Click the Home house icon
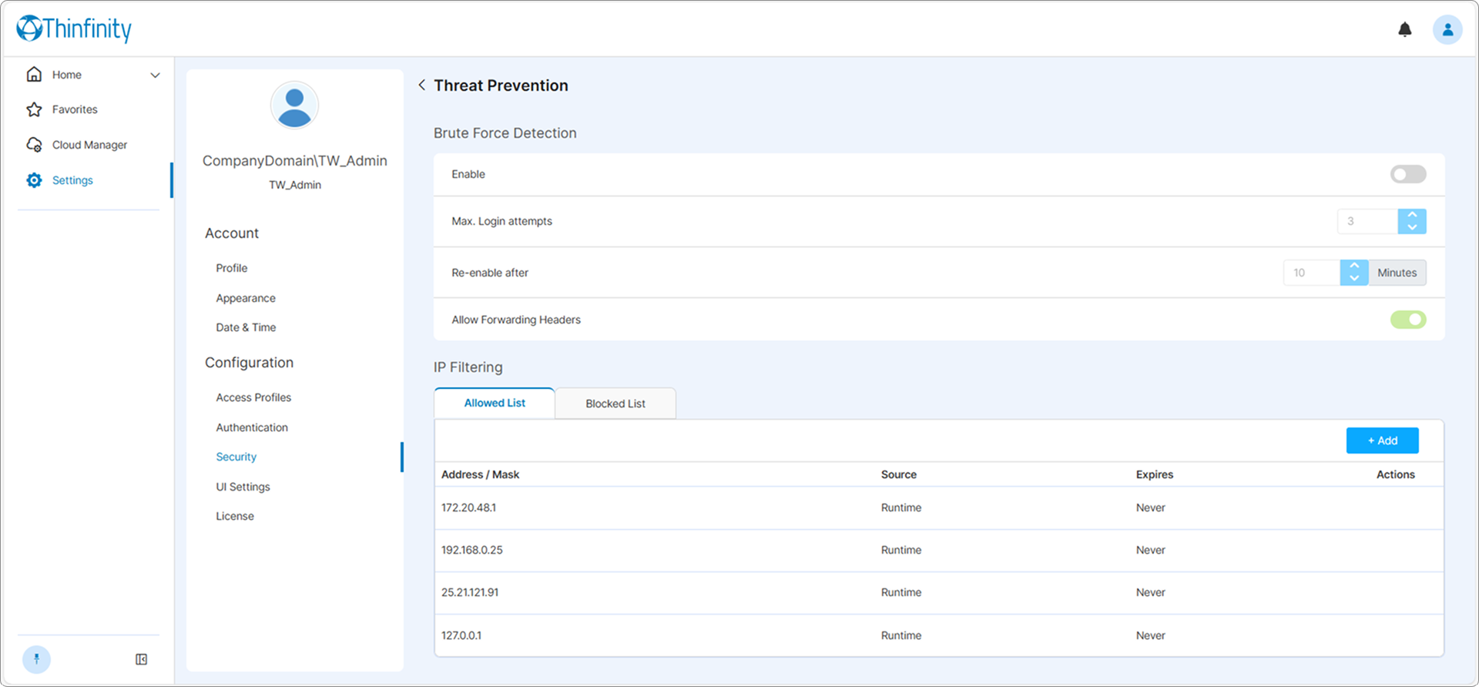Viewport: 1479px width, 687px height. (x=34, y=74)
